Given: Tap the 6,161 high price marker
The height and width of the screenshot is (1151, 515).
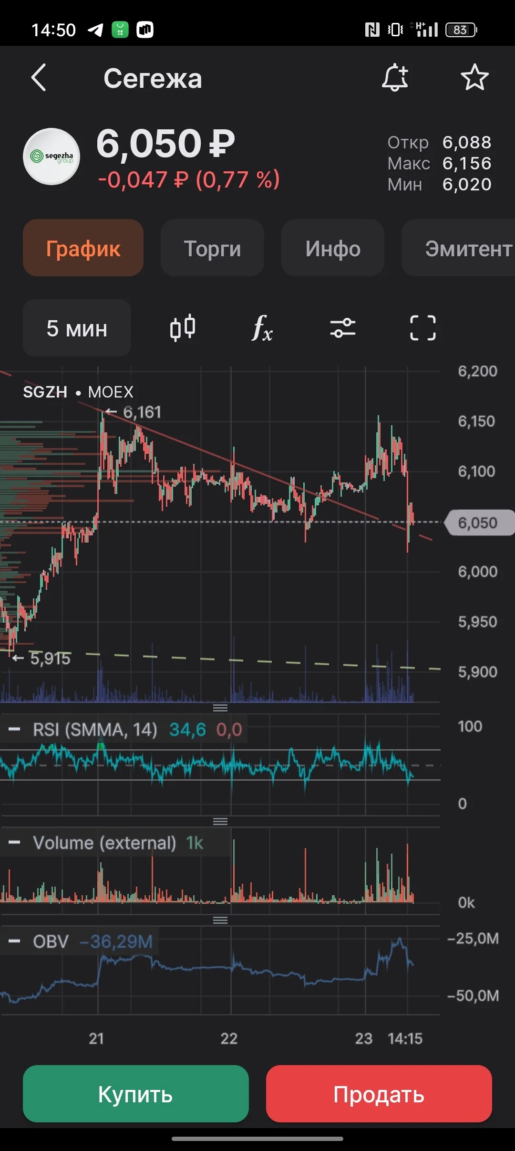Looking at the screenshot, I should click(x=133, y=412).
